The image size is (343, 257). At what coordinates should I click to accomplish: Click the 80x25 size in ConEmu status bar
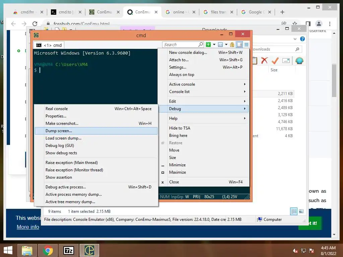[x=209, y=197]
